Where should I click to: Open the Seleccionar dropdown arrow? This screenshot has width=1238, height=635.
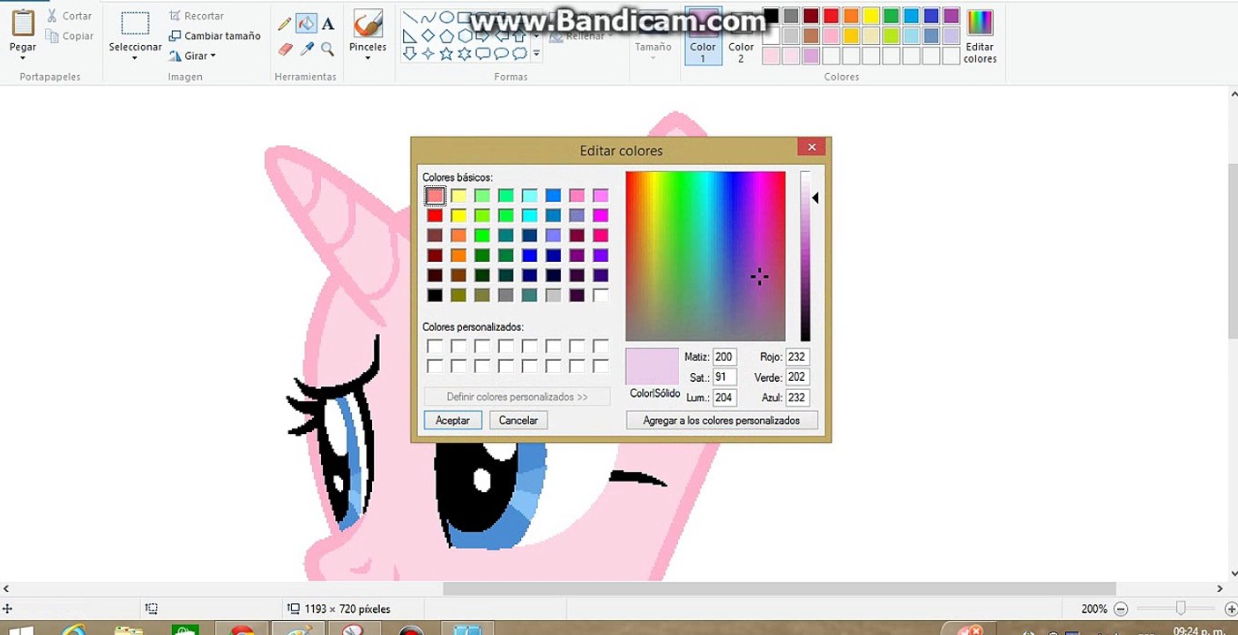135,58
